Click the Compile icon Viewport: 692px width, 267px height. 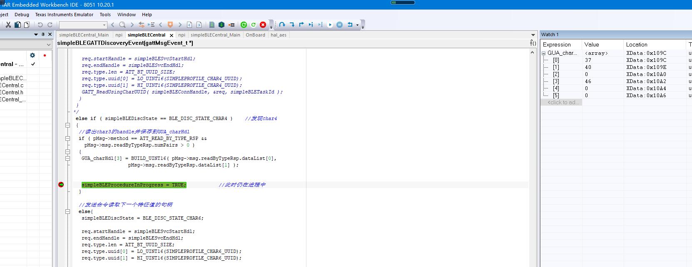pyautogui.click(x=212, y=25)
